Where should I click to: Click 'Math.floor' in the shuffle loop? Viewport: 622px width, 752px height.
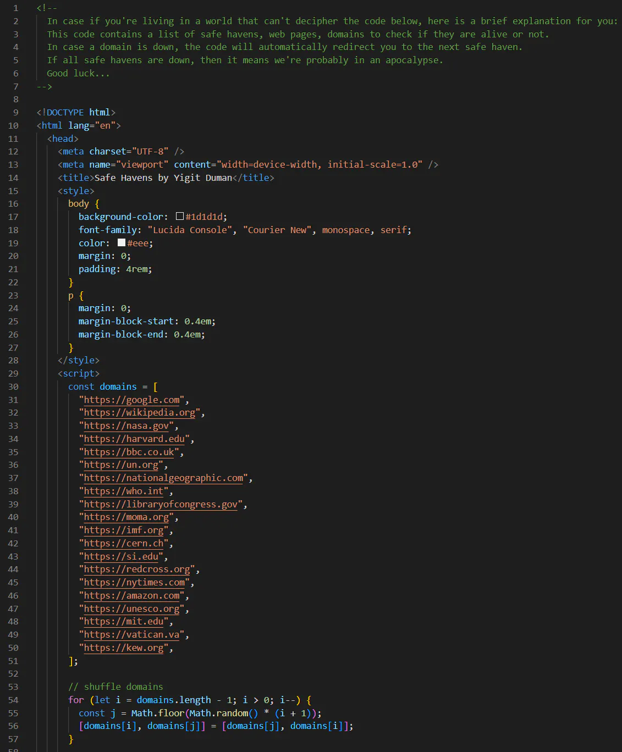[158, 713]
